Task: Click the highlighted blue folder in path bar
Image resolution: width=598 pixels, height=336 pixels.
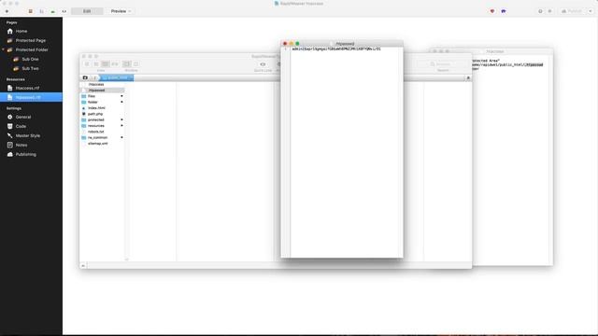Action: pyautogui.click(x=116, y=77)
